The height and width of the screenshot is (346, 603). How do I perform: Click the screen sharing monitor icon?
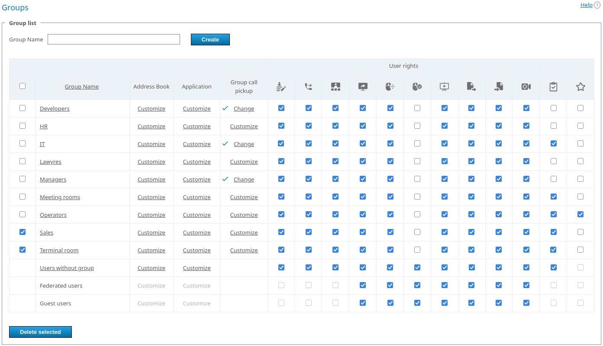[363, 87]
